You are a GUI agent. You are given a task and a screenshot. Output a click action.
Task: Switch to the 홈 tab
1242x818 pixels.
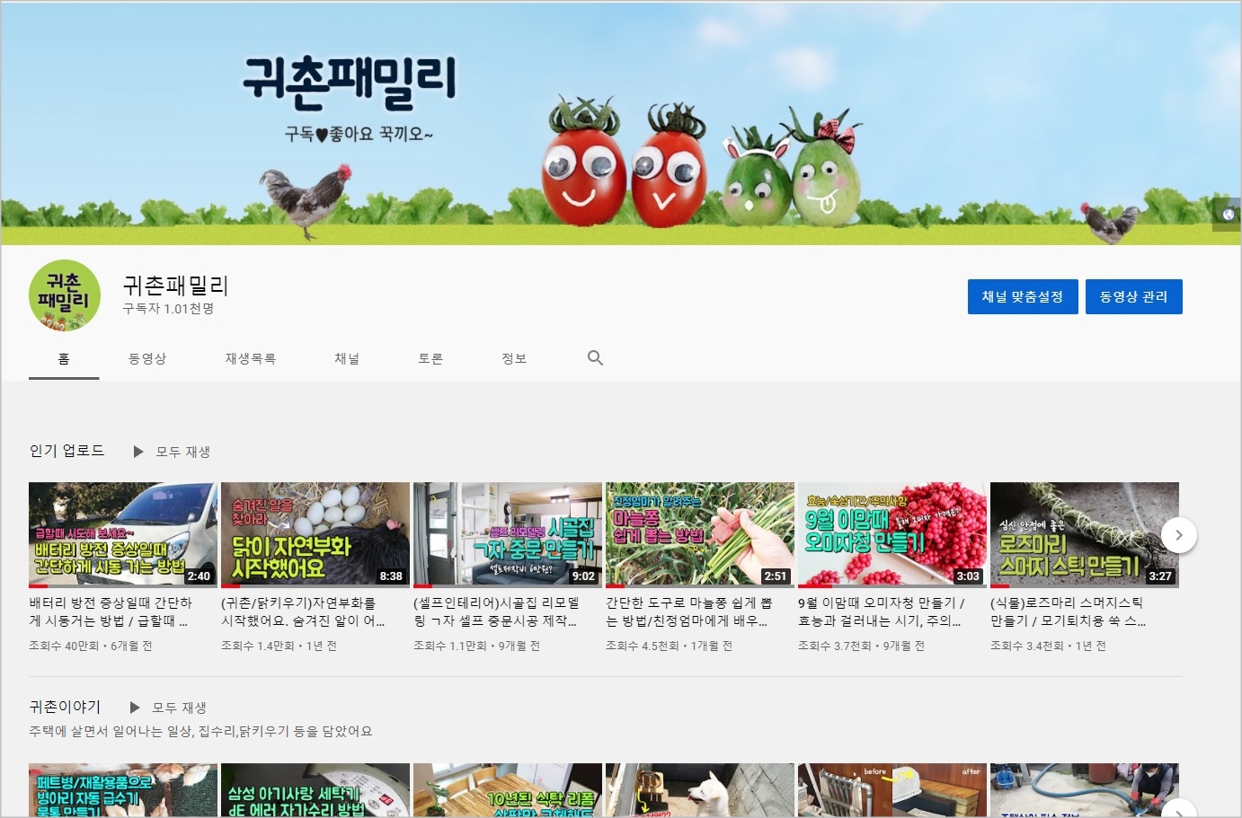coord(64,358)
